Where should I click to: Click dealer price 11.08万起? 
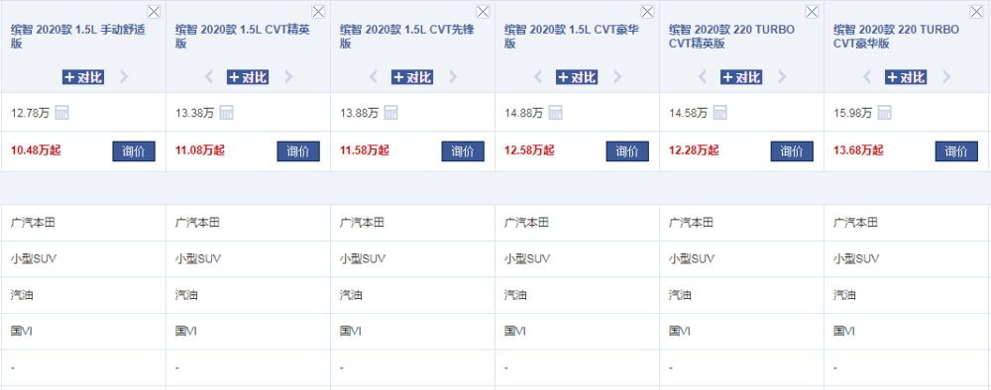pyautogui.click(x=200, y=150)
